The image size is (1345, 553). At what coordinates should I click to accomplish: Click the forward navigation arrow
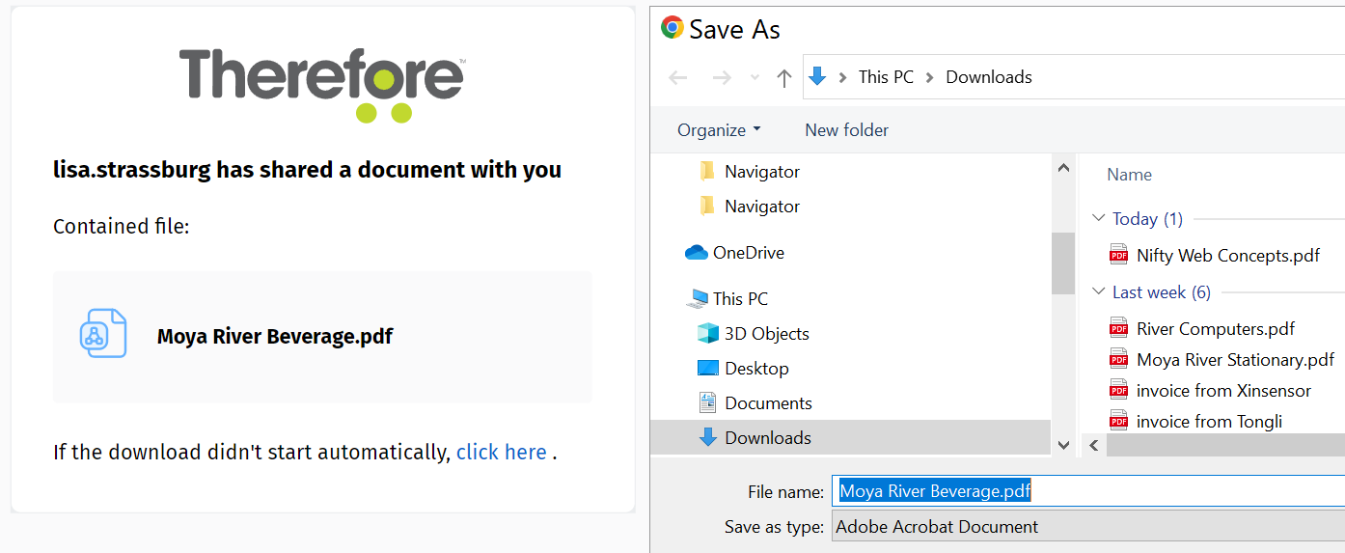point(721,78)
